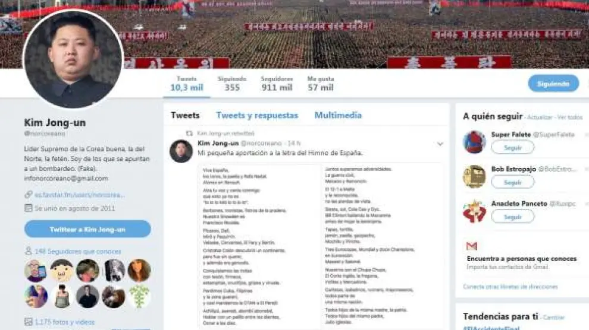Image resolution: width=589 pixels, height=330 pixels.
Task: Click Twittear a Kim Jong-un button
Action: click(x=87, y=229)
